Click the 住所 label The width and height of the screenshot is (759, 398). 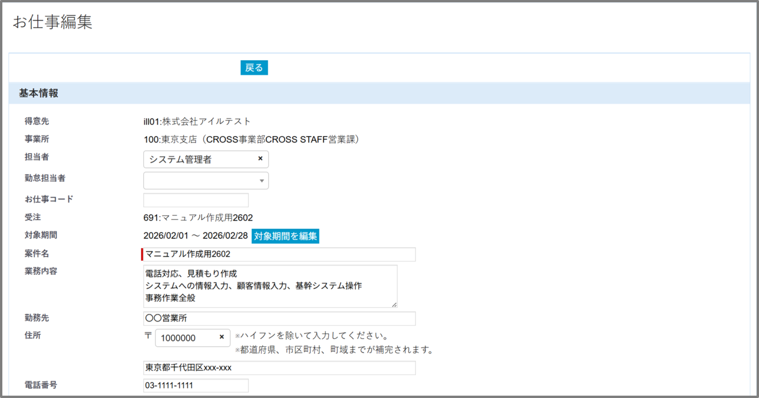coord(32,335)
